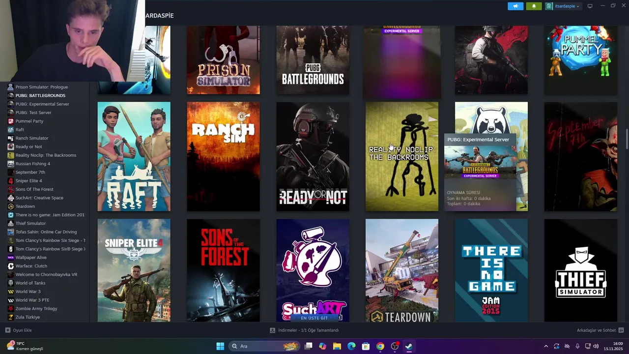
Task: Open Steam announcements megaphone button
Action: [515, 6]
